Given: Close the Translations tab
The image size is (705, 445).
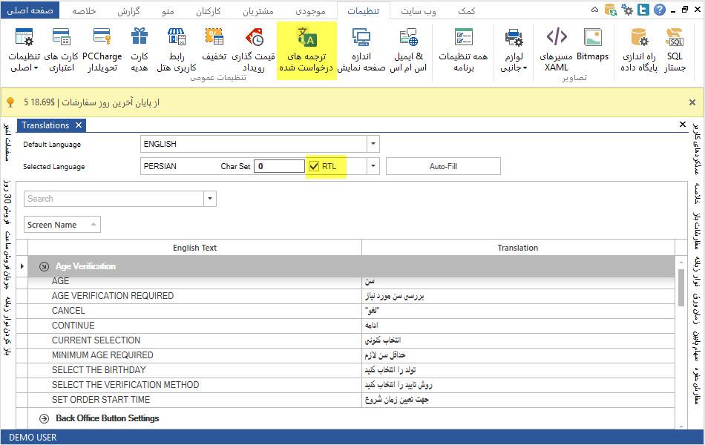Looking at the screenshot, I should 79,125.
